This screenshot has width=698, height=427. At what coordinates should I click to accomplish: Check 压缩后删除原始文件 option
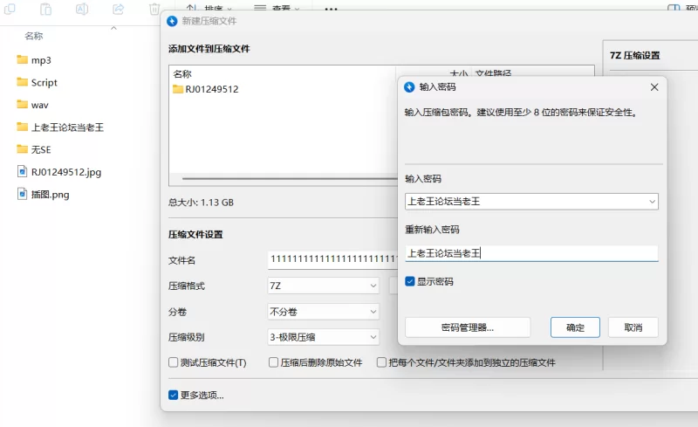(x=274, y=362)
